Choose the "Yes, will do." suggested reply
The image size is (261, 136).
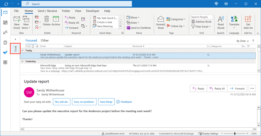61,102
